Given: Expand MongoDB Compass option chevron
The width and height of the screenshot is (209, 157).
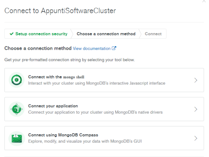Looking at the screenshot, I should (196, 138).
